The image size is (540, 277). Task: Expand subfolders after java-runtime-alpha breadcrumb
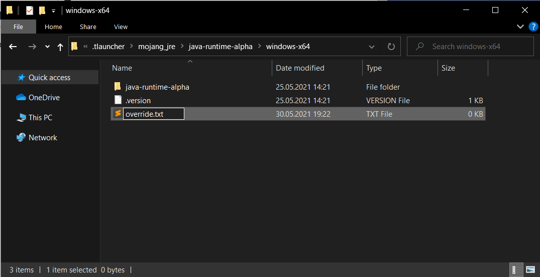click(259, 47)
